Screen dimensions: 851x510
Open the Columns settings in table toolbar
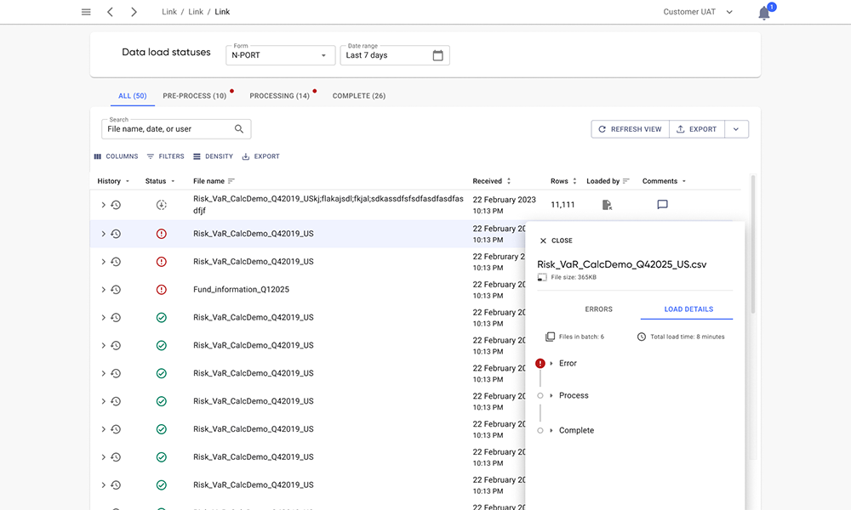[x=116, y=156]
